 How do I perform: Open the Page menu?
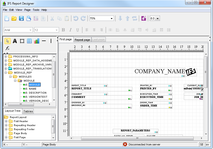(27, 10)
